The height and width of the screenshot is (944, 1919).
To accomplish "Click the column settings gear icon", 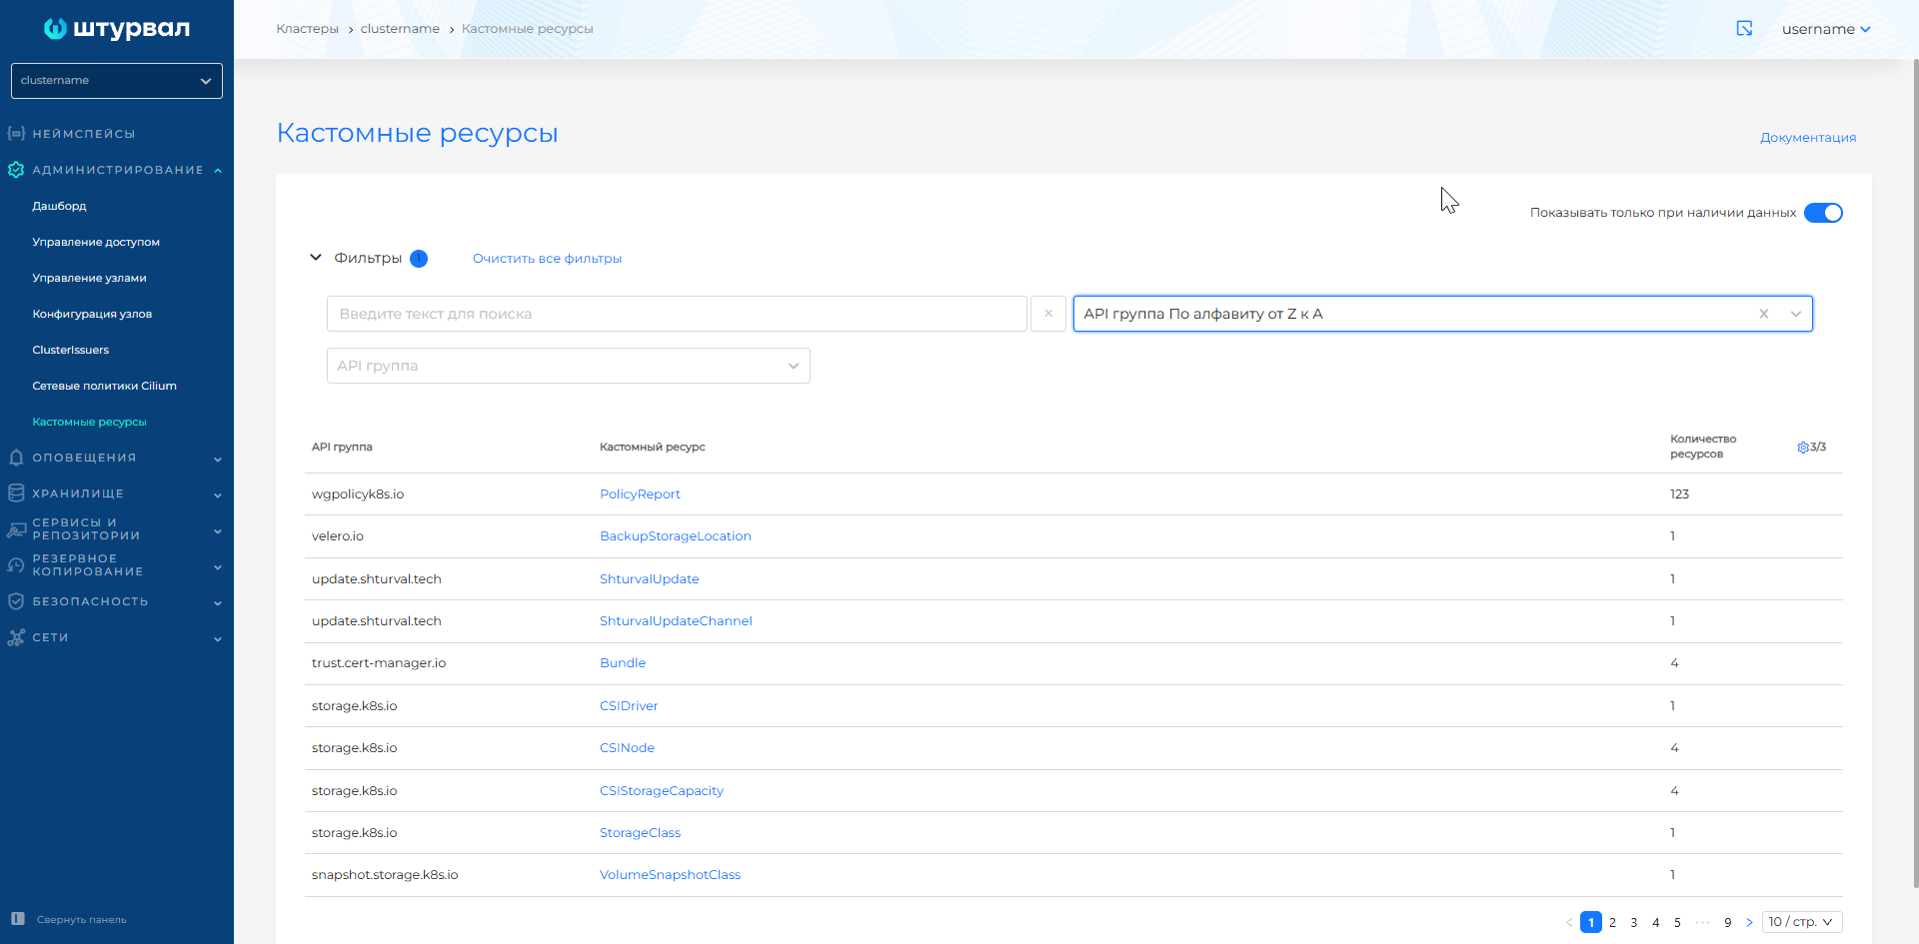I will pos(1803,448).
